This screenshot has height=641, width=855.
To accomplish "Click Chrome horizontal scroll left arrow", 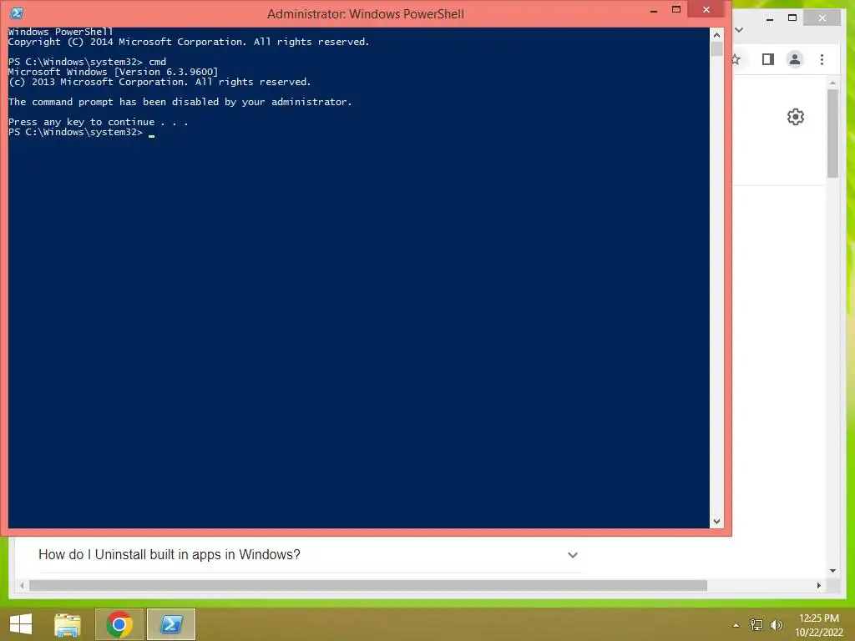I will coord(22,585).
